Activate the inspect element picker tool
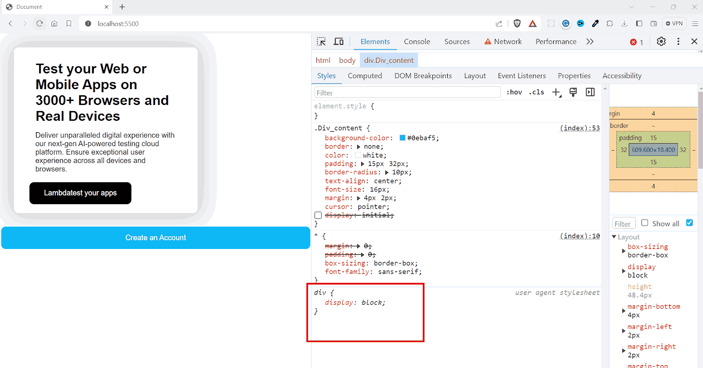Viewport: 703px width, 368px height. click(x=321, y=41)
